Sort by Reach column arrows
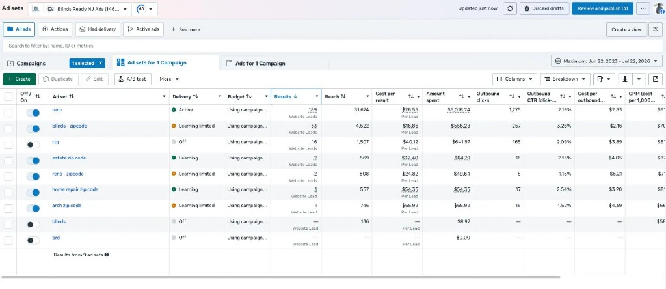The height and width of the screenshot is (289, 666). (x=343, y=96)
